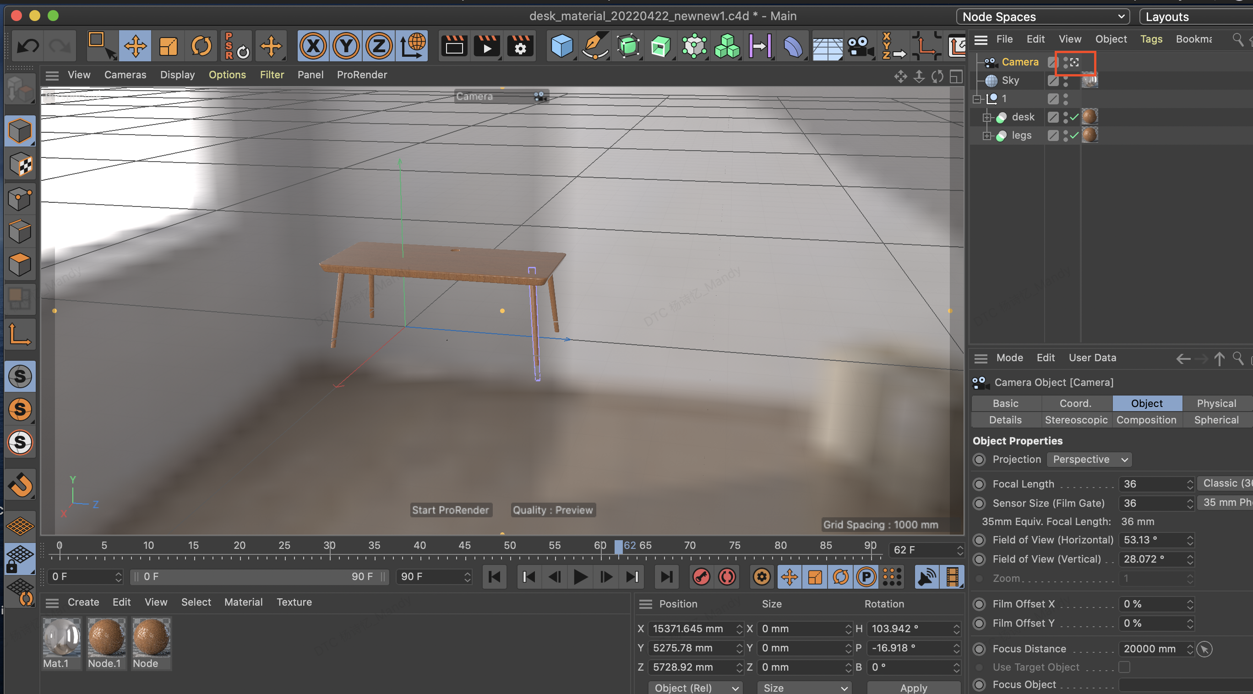This screenshot has width=1253, height=694.
Task: Collapse the null object 1
Action: pos(977,99)
